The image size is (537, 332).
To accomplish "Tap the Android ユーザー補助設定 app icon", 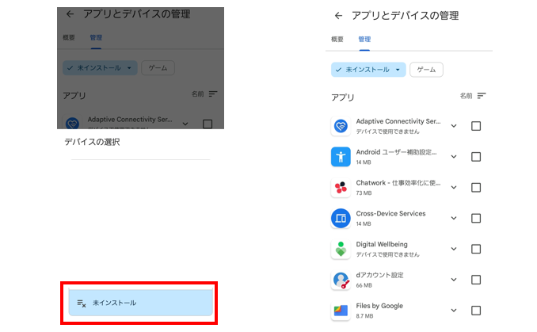I will click(x=341, y=156).
